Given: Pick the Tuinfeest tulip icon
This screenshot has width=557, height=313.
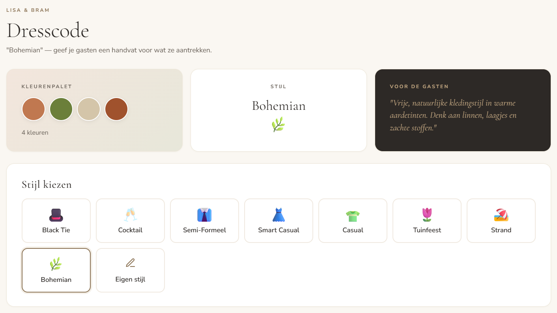Looking at the screenshot, I should (x=427, y=215).
